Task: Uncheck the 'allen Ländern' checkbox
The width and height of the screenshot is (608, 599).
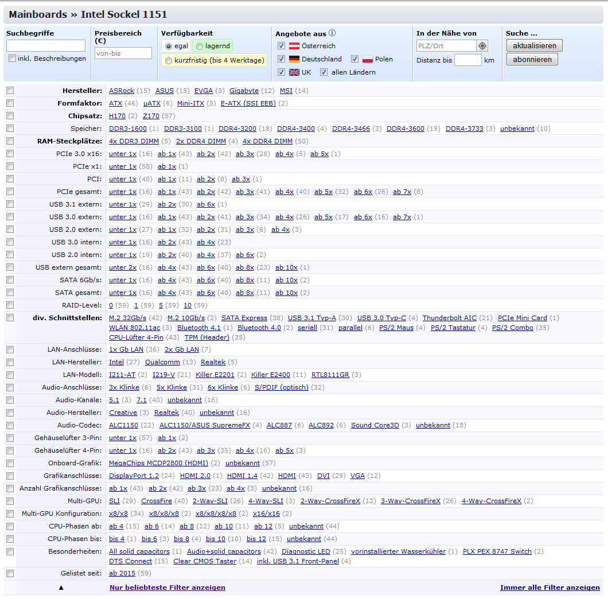Action: pos(324,72)
